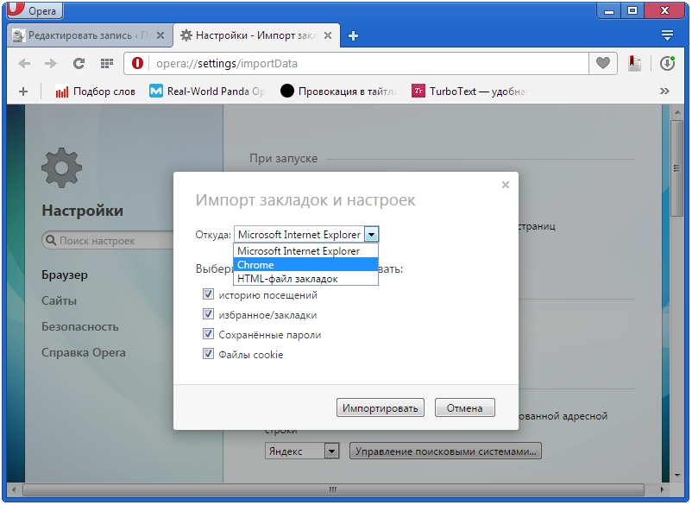Click the Поиск настроек search field
Viewport: 692px width, 505px height.
point(108,241)
